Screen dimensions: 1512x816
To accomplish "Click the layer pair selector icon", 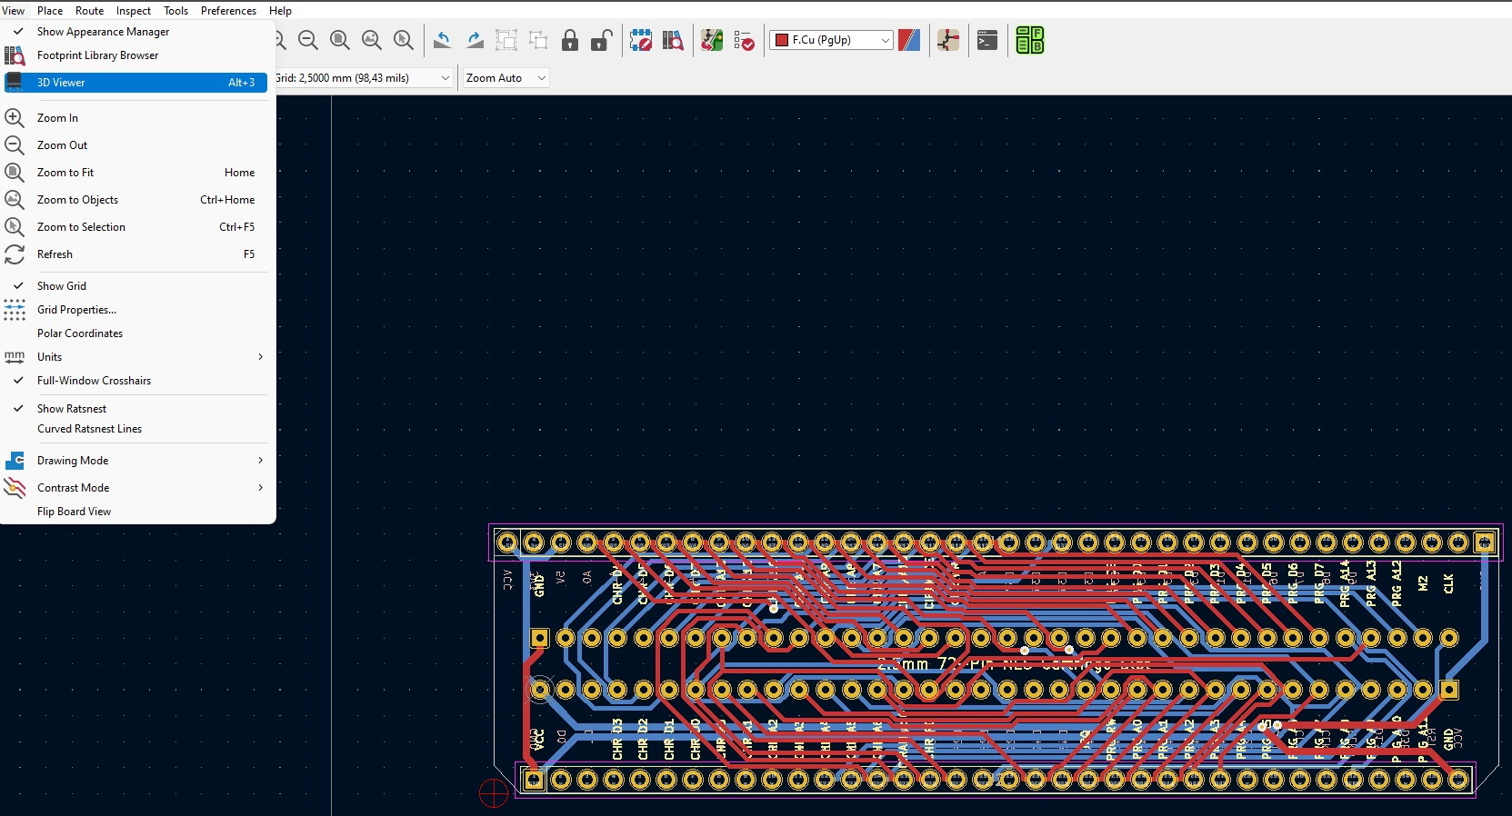I will pyautogui.click(x=909, y=40).
